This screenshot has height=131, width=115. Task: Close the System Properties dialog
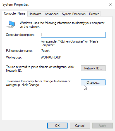111,4
